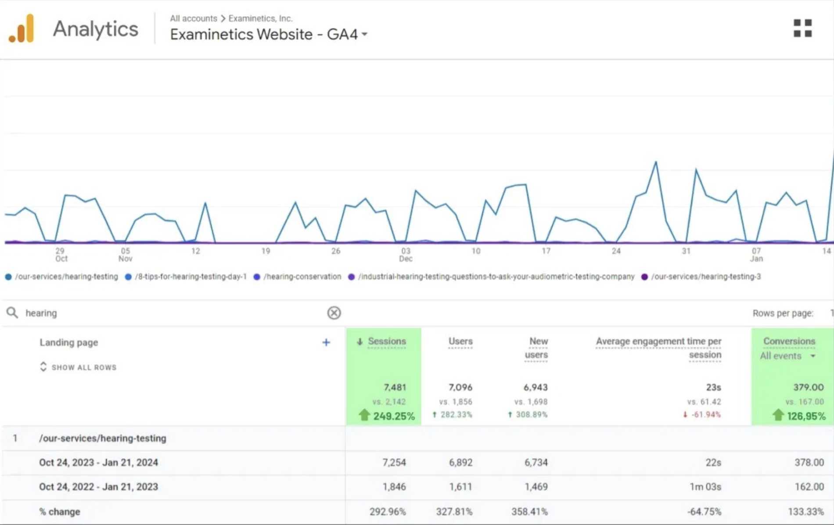Screen dimensions: 834x525
Task: Sort by the Users column header
Action: 460,341
